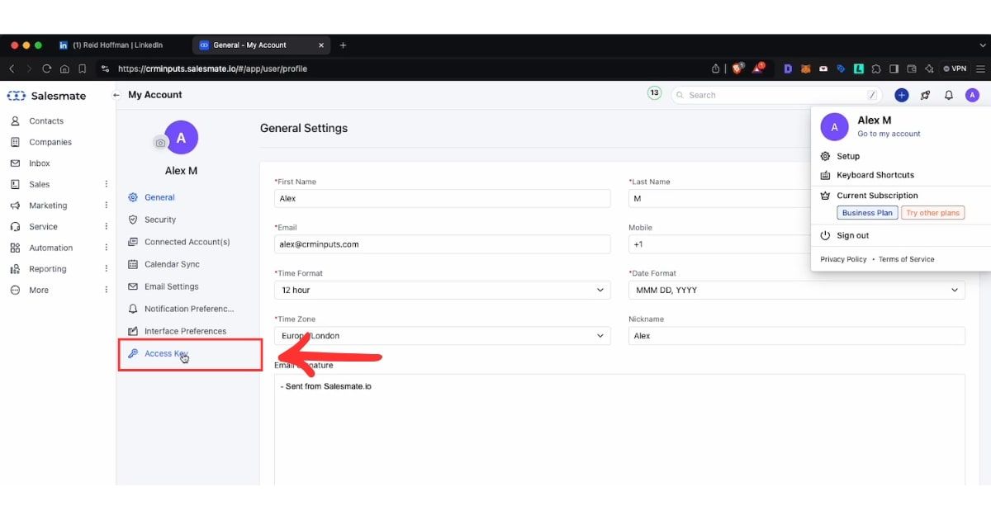Open the Terms of Service link
The height and width of the screenshot is (520, 991).
click(907, 259)
